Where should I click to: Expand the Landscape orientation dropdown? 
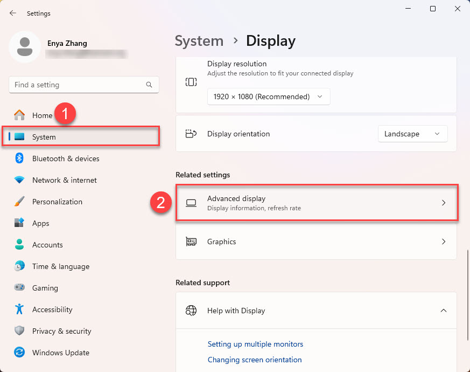[412, 134]
